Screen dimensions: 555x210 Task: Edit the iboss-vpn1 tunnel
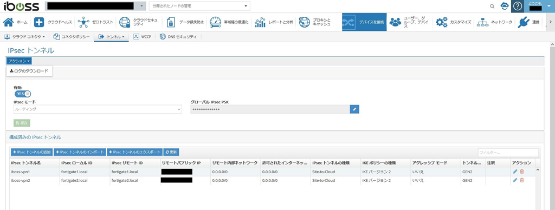515,172
